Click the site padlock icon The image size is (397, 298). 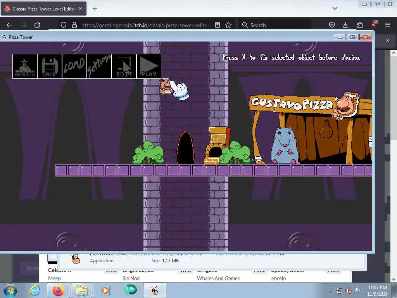(74, 25)
